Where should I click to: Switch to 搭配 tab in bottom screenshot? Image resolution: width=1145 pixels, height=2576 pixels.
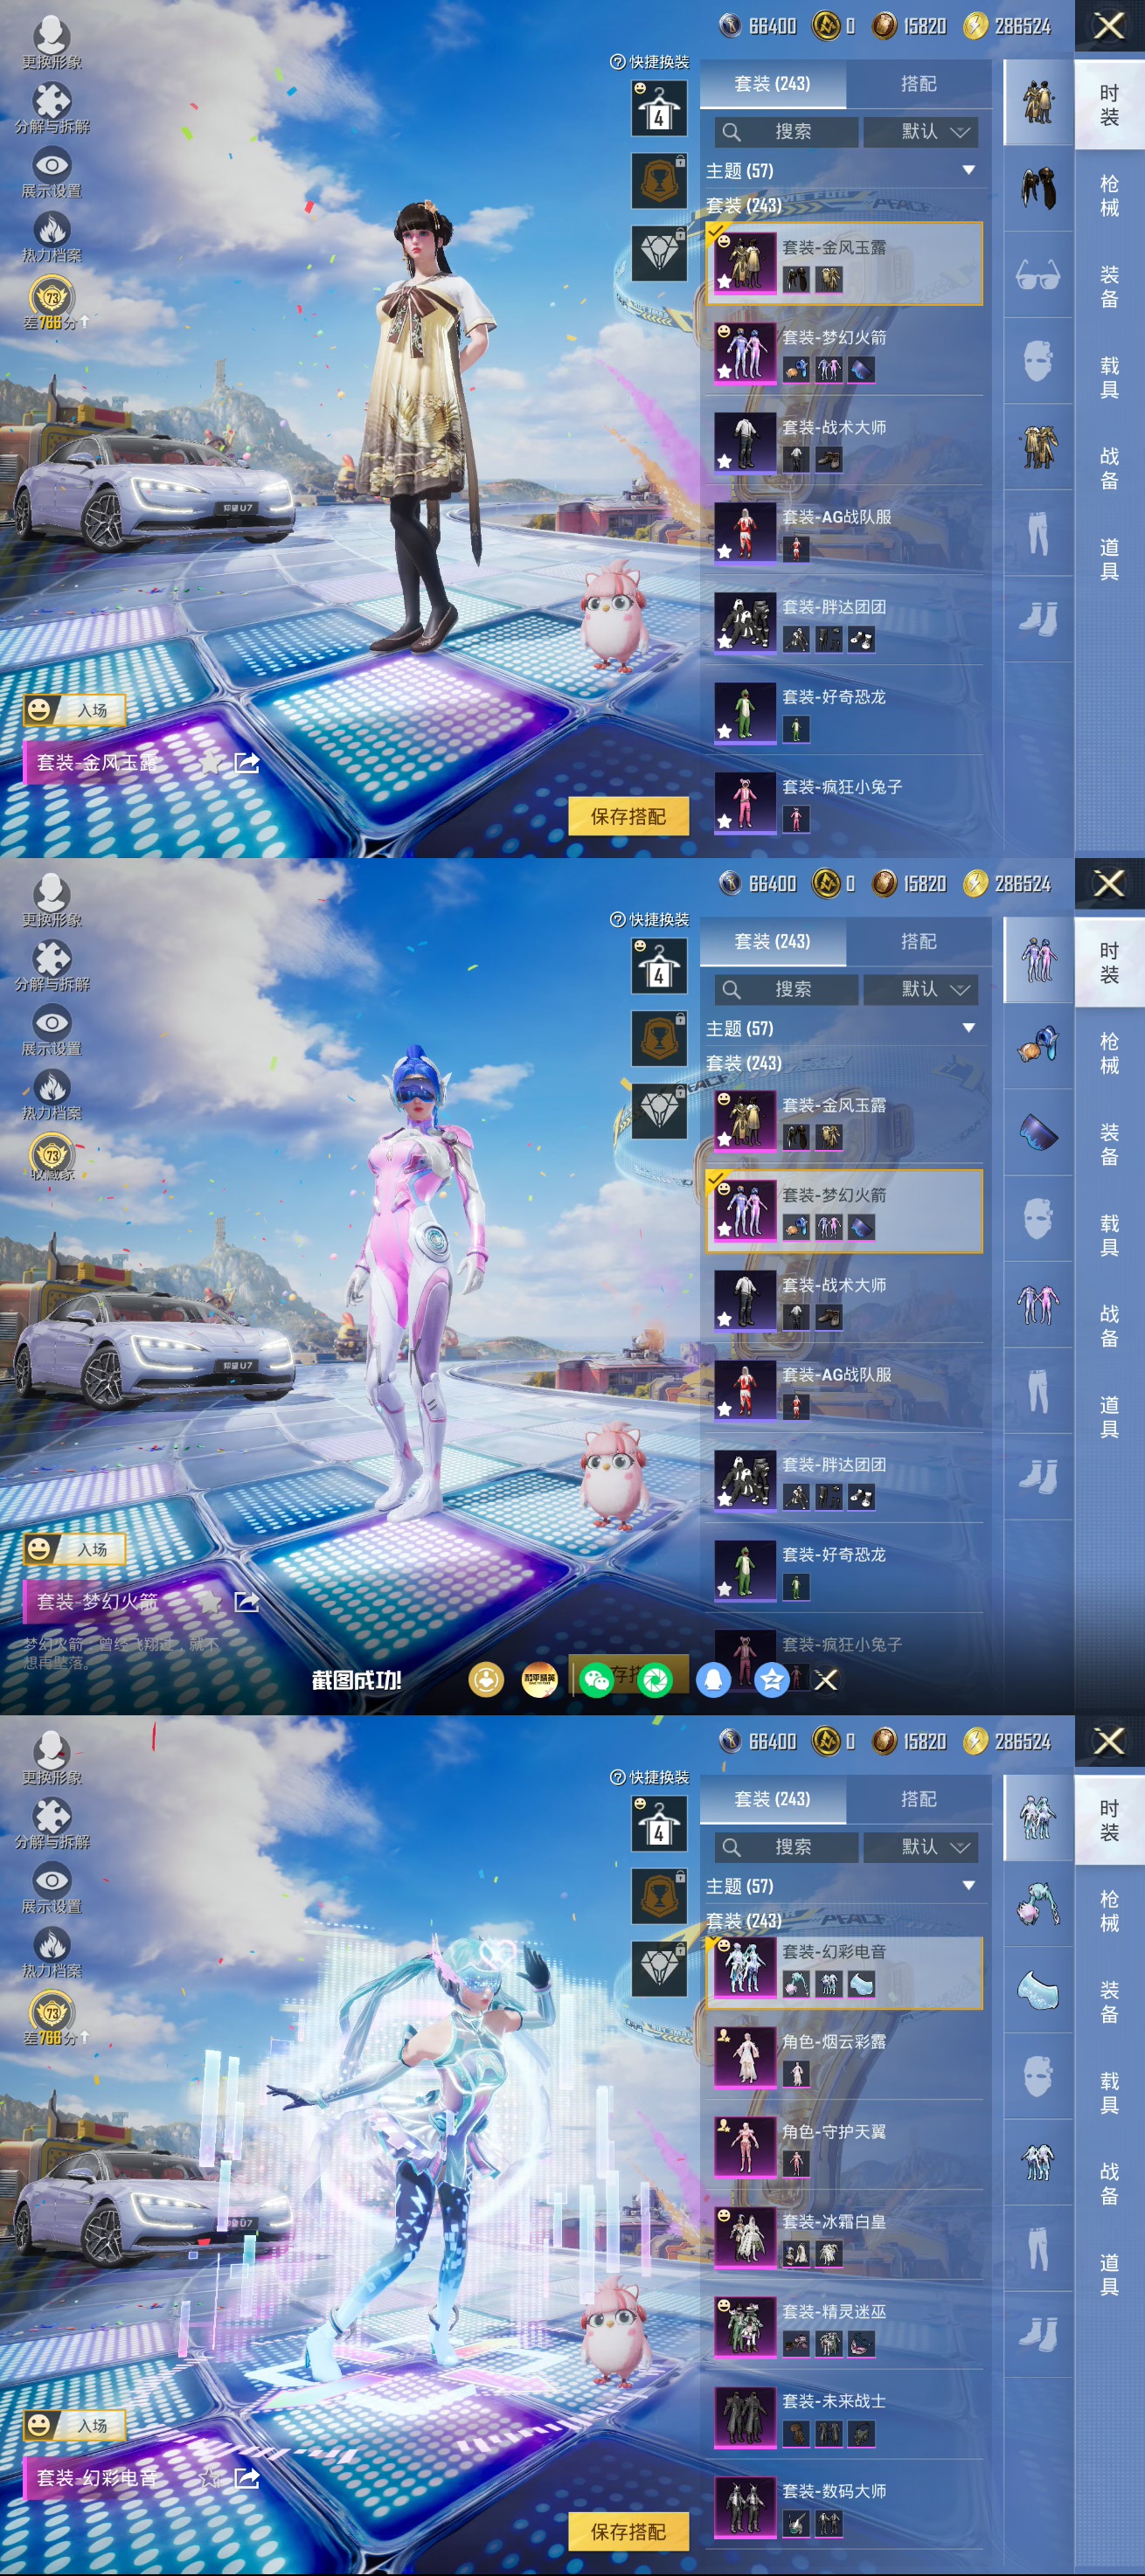(x=918, y=1799)
